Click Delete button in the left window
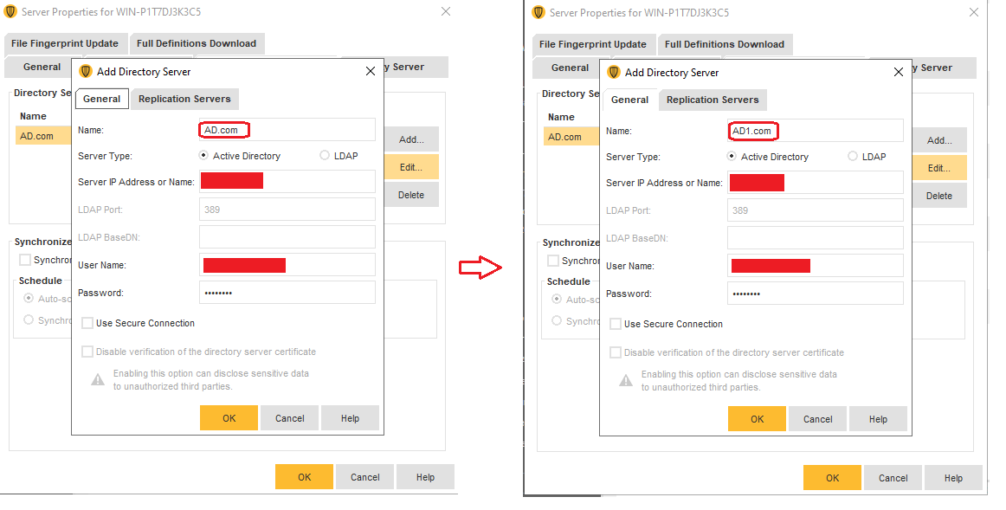Image resolution: width=1006 pixels, height=510 pixels. [x=411, y=195]
